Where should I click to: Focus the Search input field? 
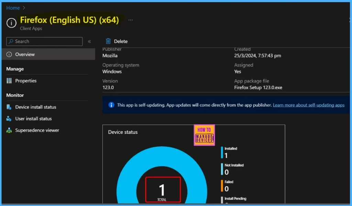pyautogui.click(x=44, y=42)
